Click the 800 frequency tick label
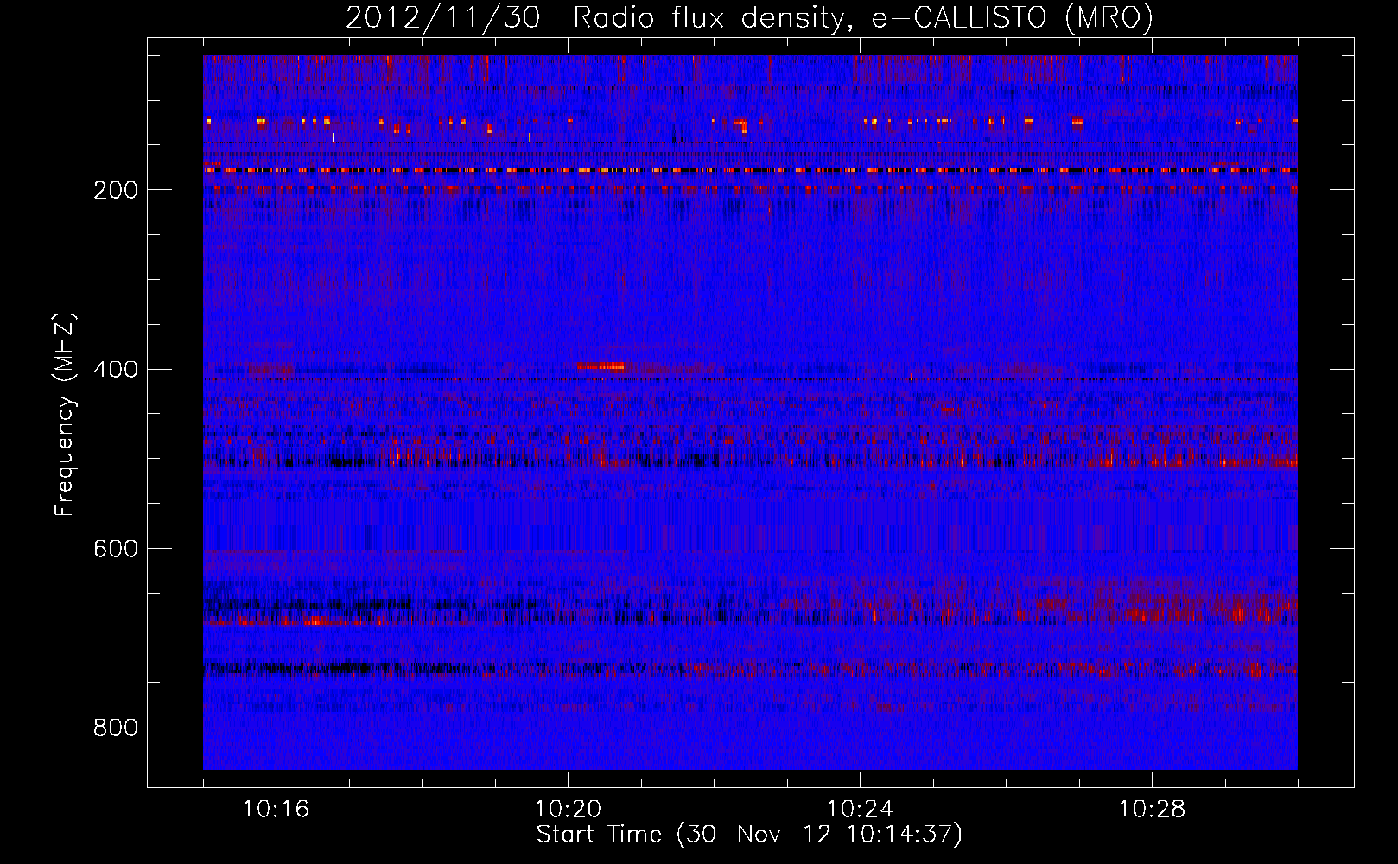This screenshot has height=864, width=1398. (115, 728)
